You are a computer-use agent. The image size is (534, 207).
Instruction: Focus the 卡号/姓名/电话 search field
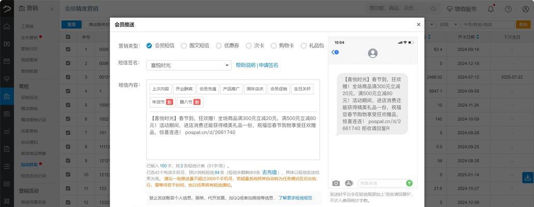(x=487, y=24)
